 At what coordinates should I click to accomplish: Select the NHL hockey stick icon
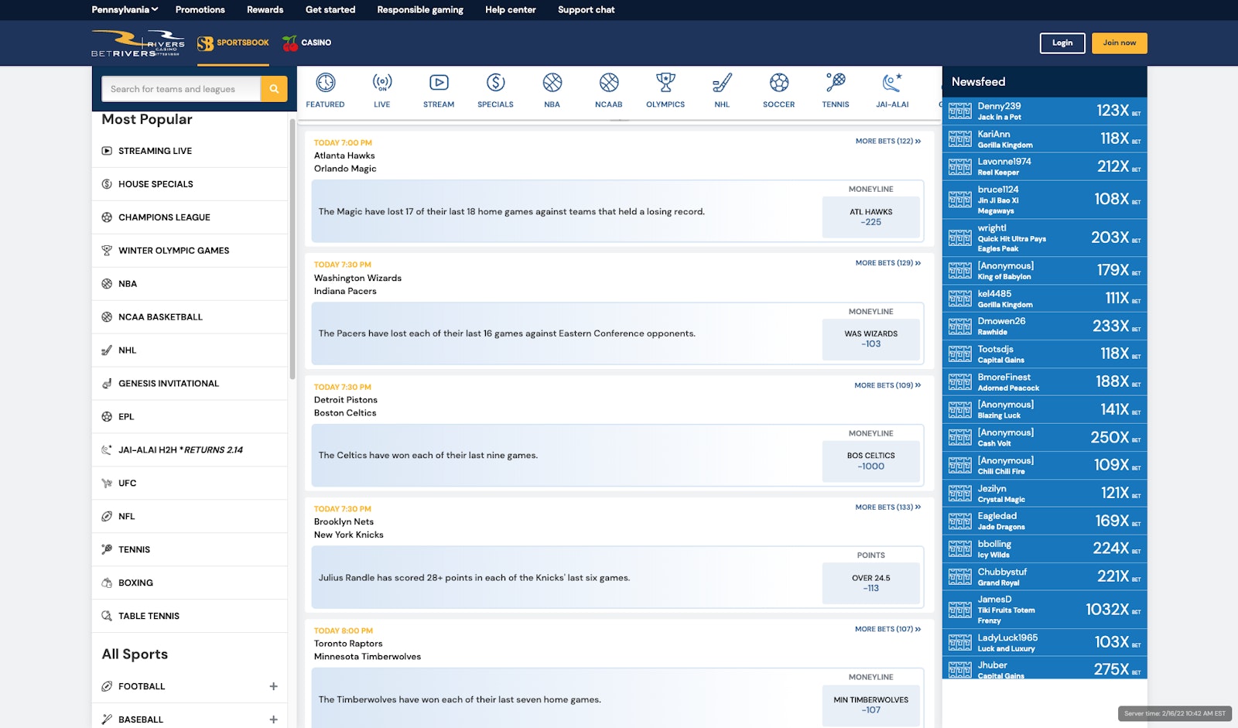click(722, 84)
